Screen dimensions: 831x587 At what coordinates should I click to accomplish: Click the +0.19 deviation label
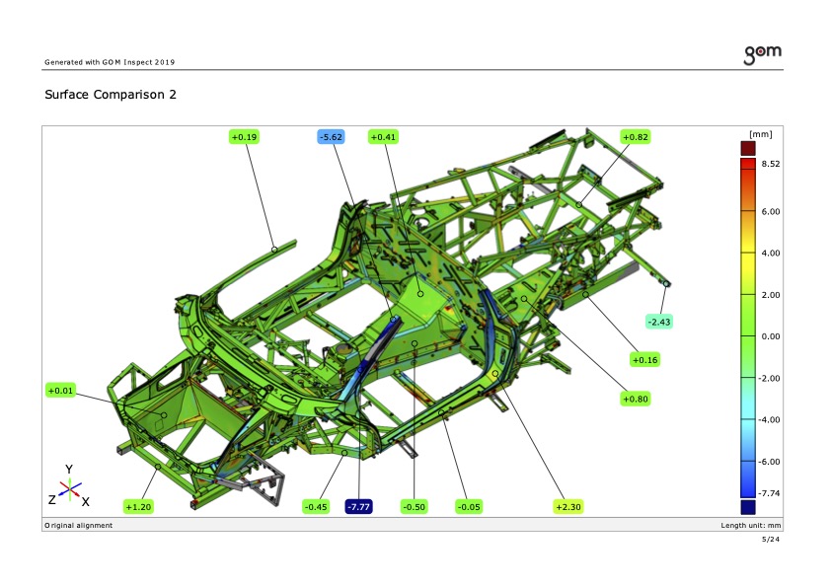245,137
